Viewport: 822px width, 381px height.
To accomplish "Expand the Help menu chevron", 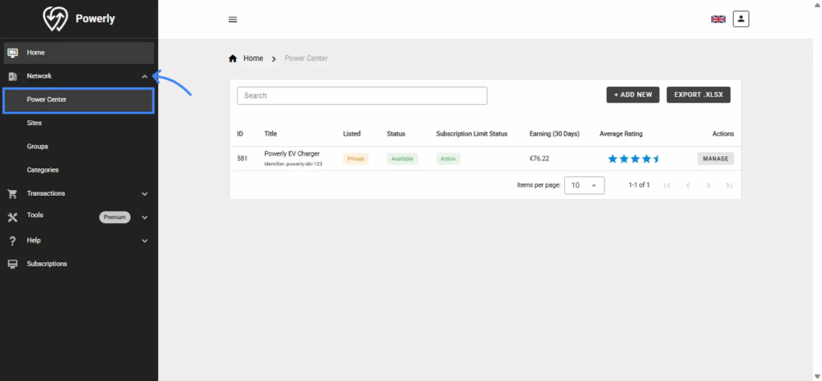I will tap(144, 241).
